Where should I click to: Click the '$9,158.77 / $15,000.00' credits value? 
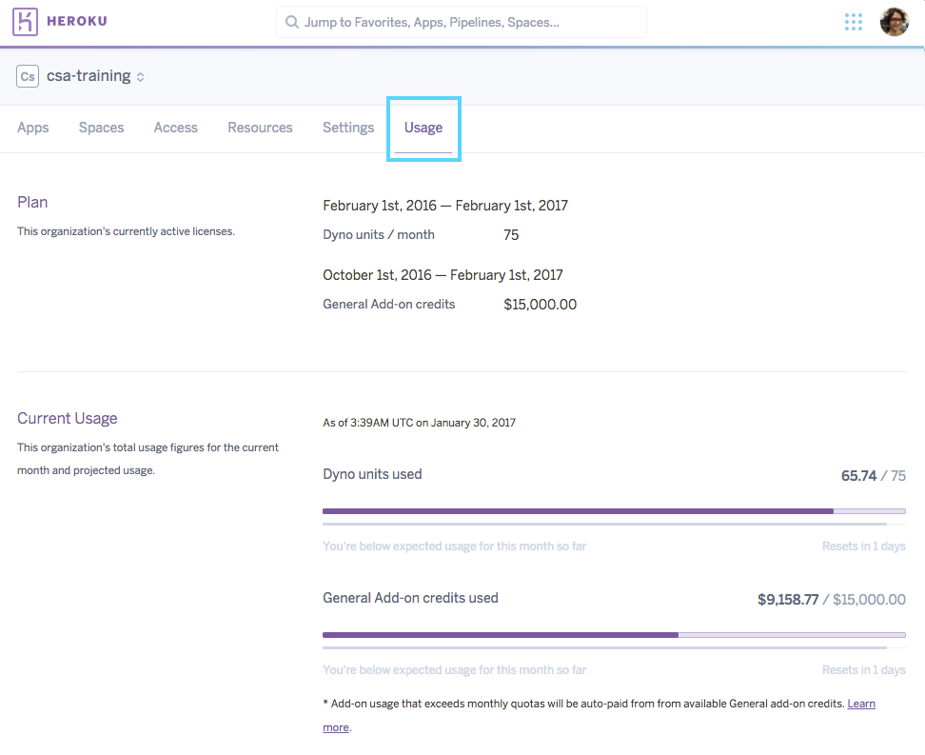coord(831,600)
